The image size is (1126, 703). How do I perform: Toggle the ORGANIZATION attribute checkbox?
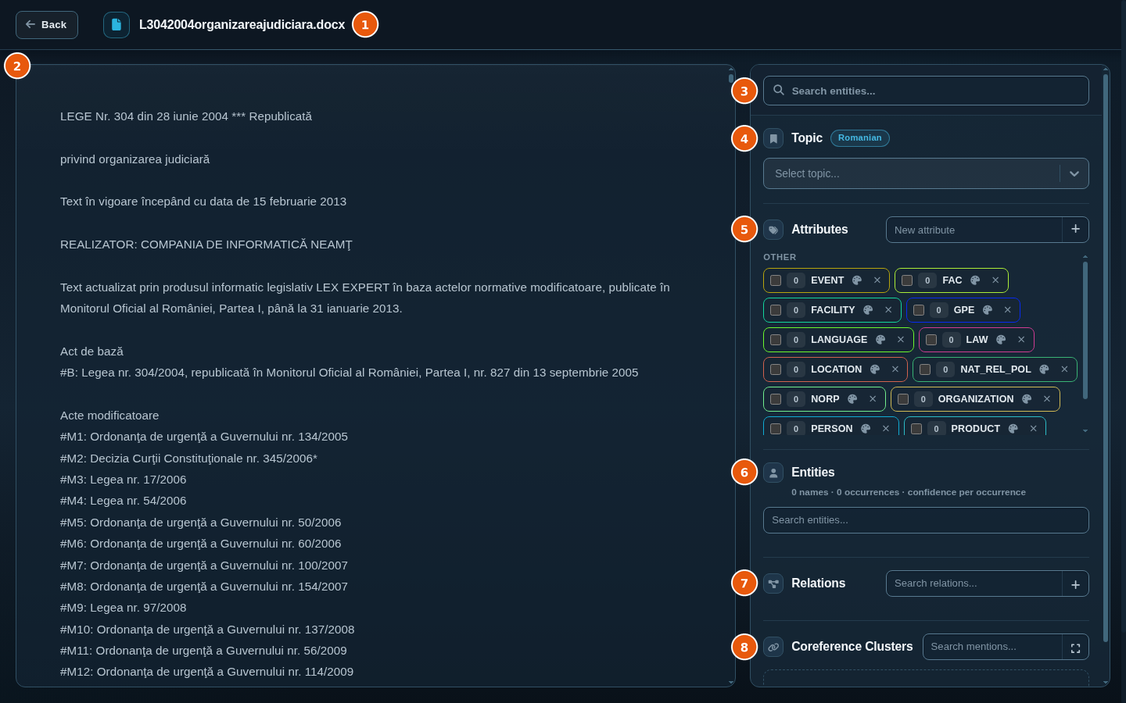point(903,399)
